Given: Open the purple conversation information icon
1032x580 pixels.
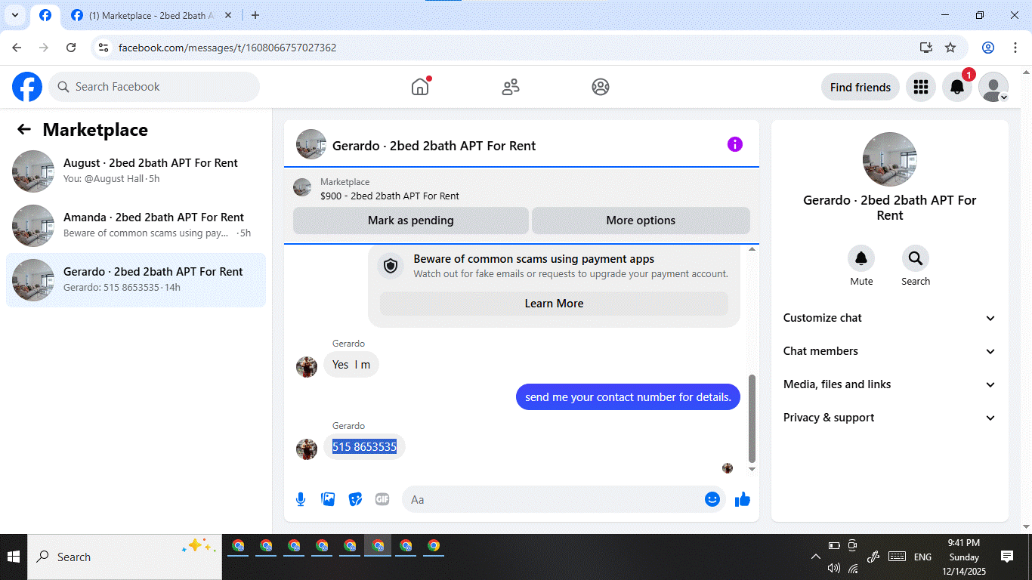Looking at the screenshot, I should click(x=735, y=144).
